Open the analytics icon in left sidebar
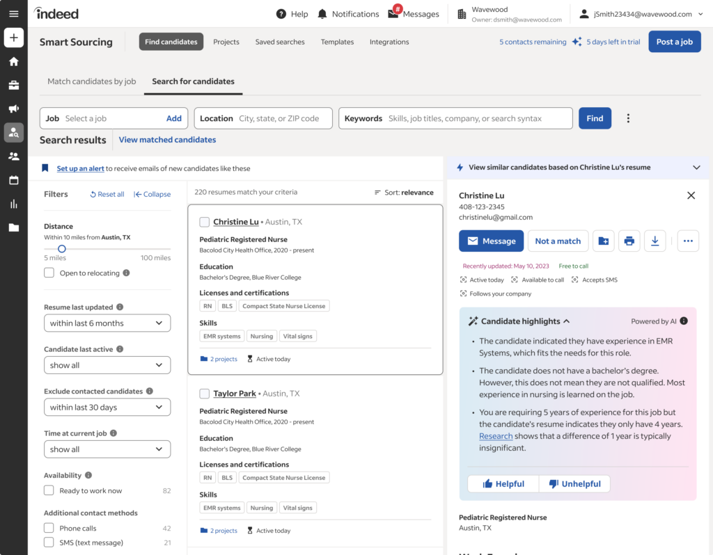 tap(13, 204)
